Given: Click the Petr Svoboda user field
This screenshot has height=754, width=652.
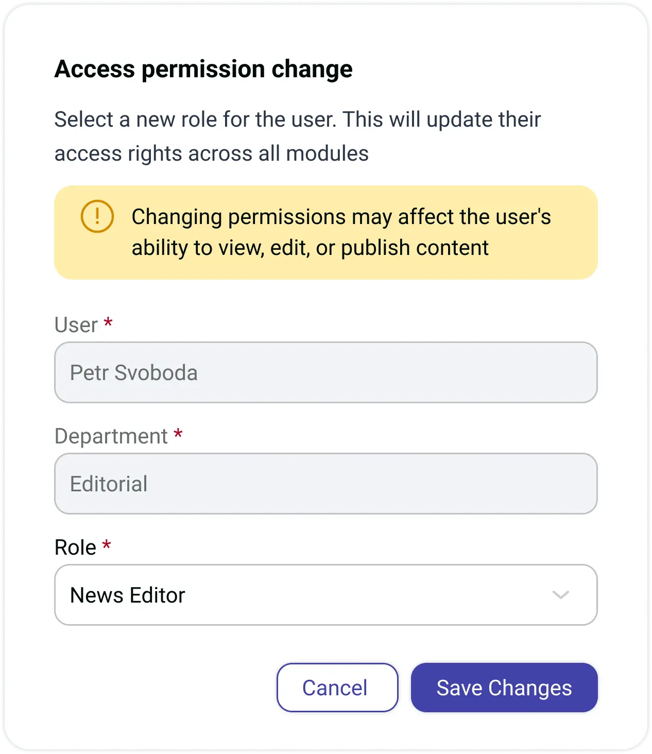Looking at the screenshot, I should [325, 372].
